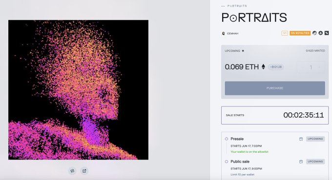Click the second round icon beside royalties badge

click(321, 33)
